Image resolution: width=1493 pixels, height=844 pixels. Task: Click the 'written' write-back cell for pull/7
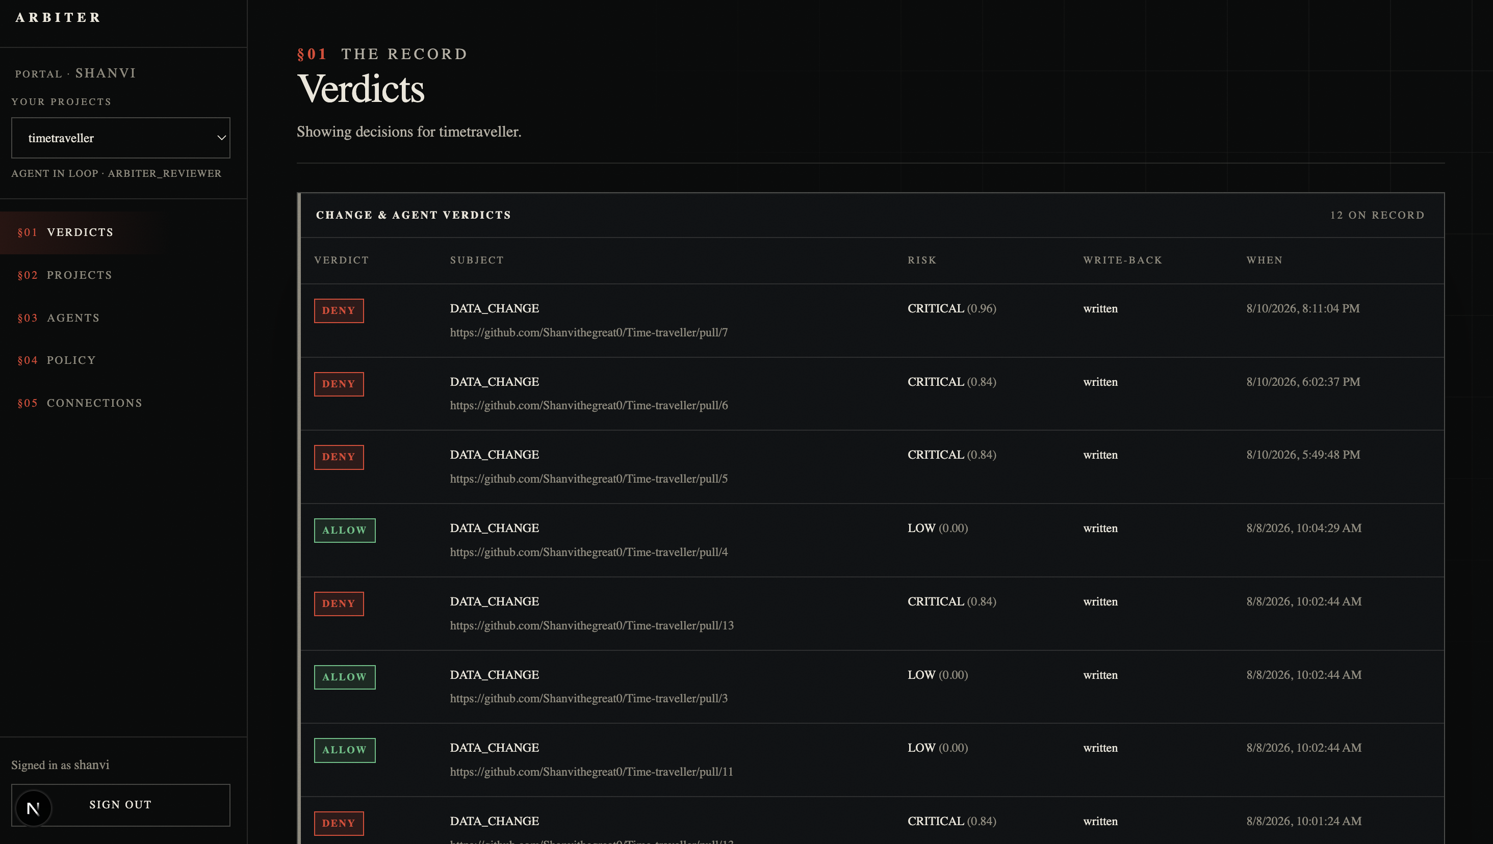pos(1100,308)
